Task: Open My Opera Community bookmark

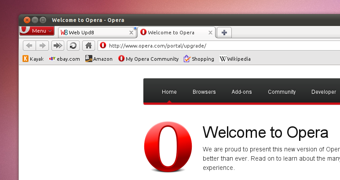Action: [149, 59]
